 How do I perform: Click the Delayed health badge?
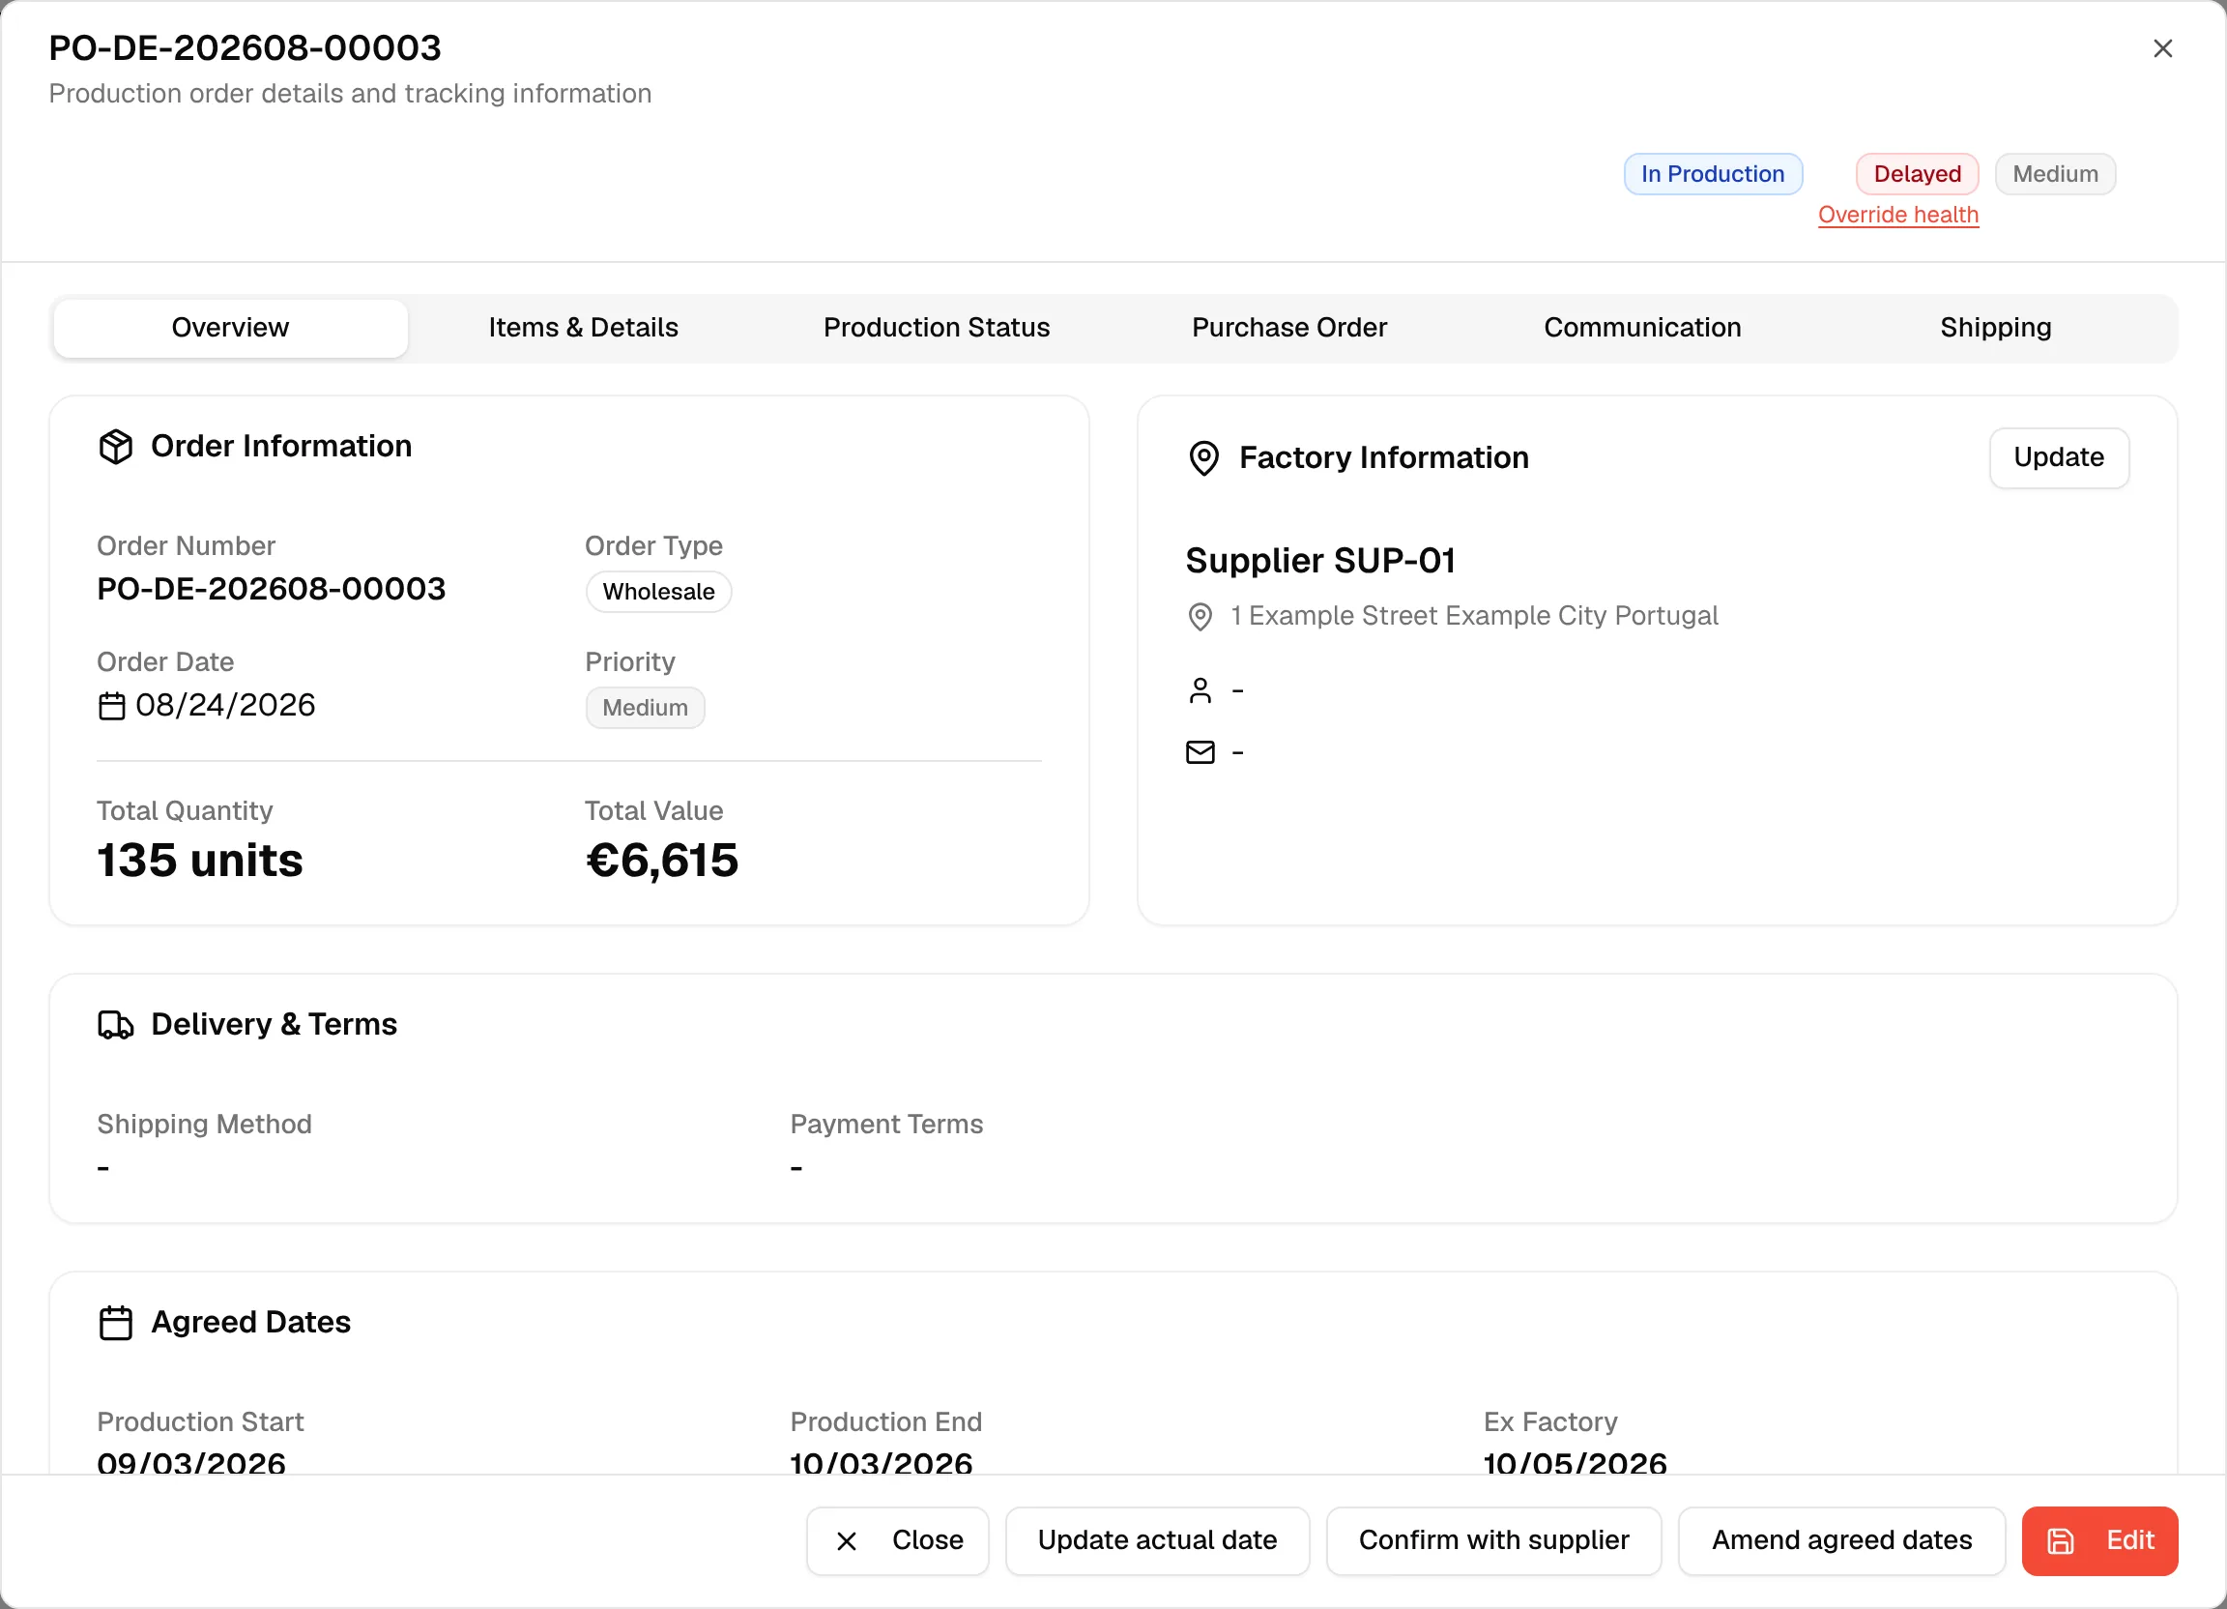(x=1917, y=174)
